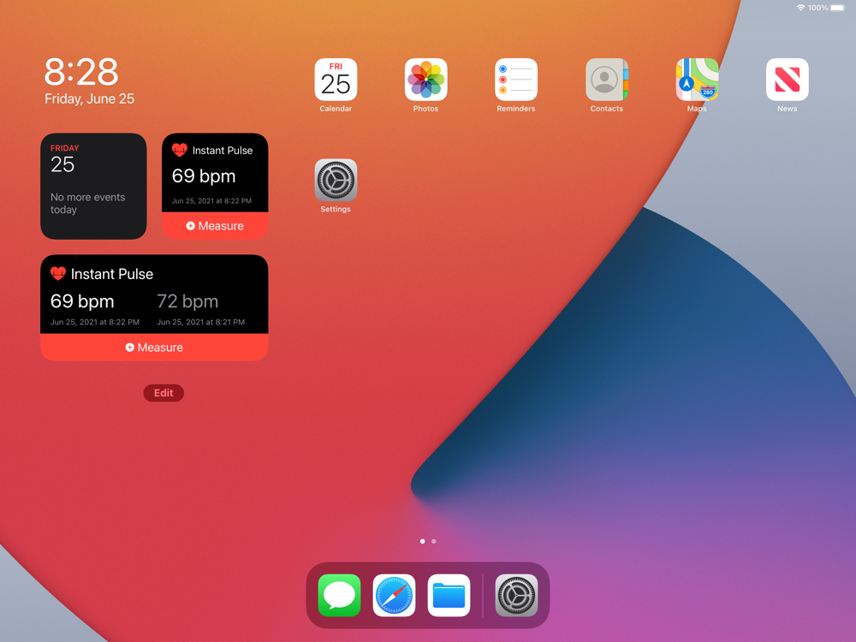Tap the heart icon in wide Instant Pulse widget
The width and height of the screenshot is (856, 642).
pos(58,274)
